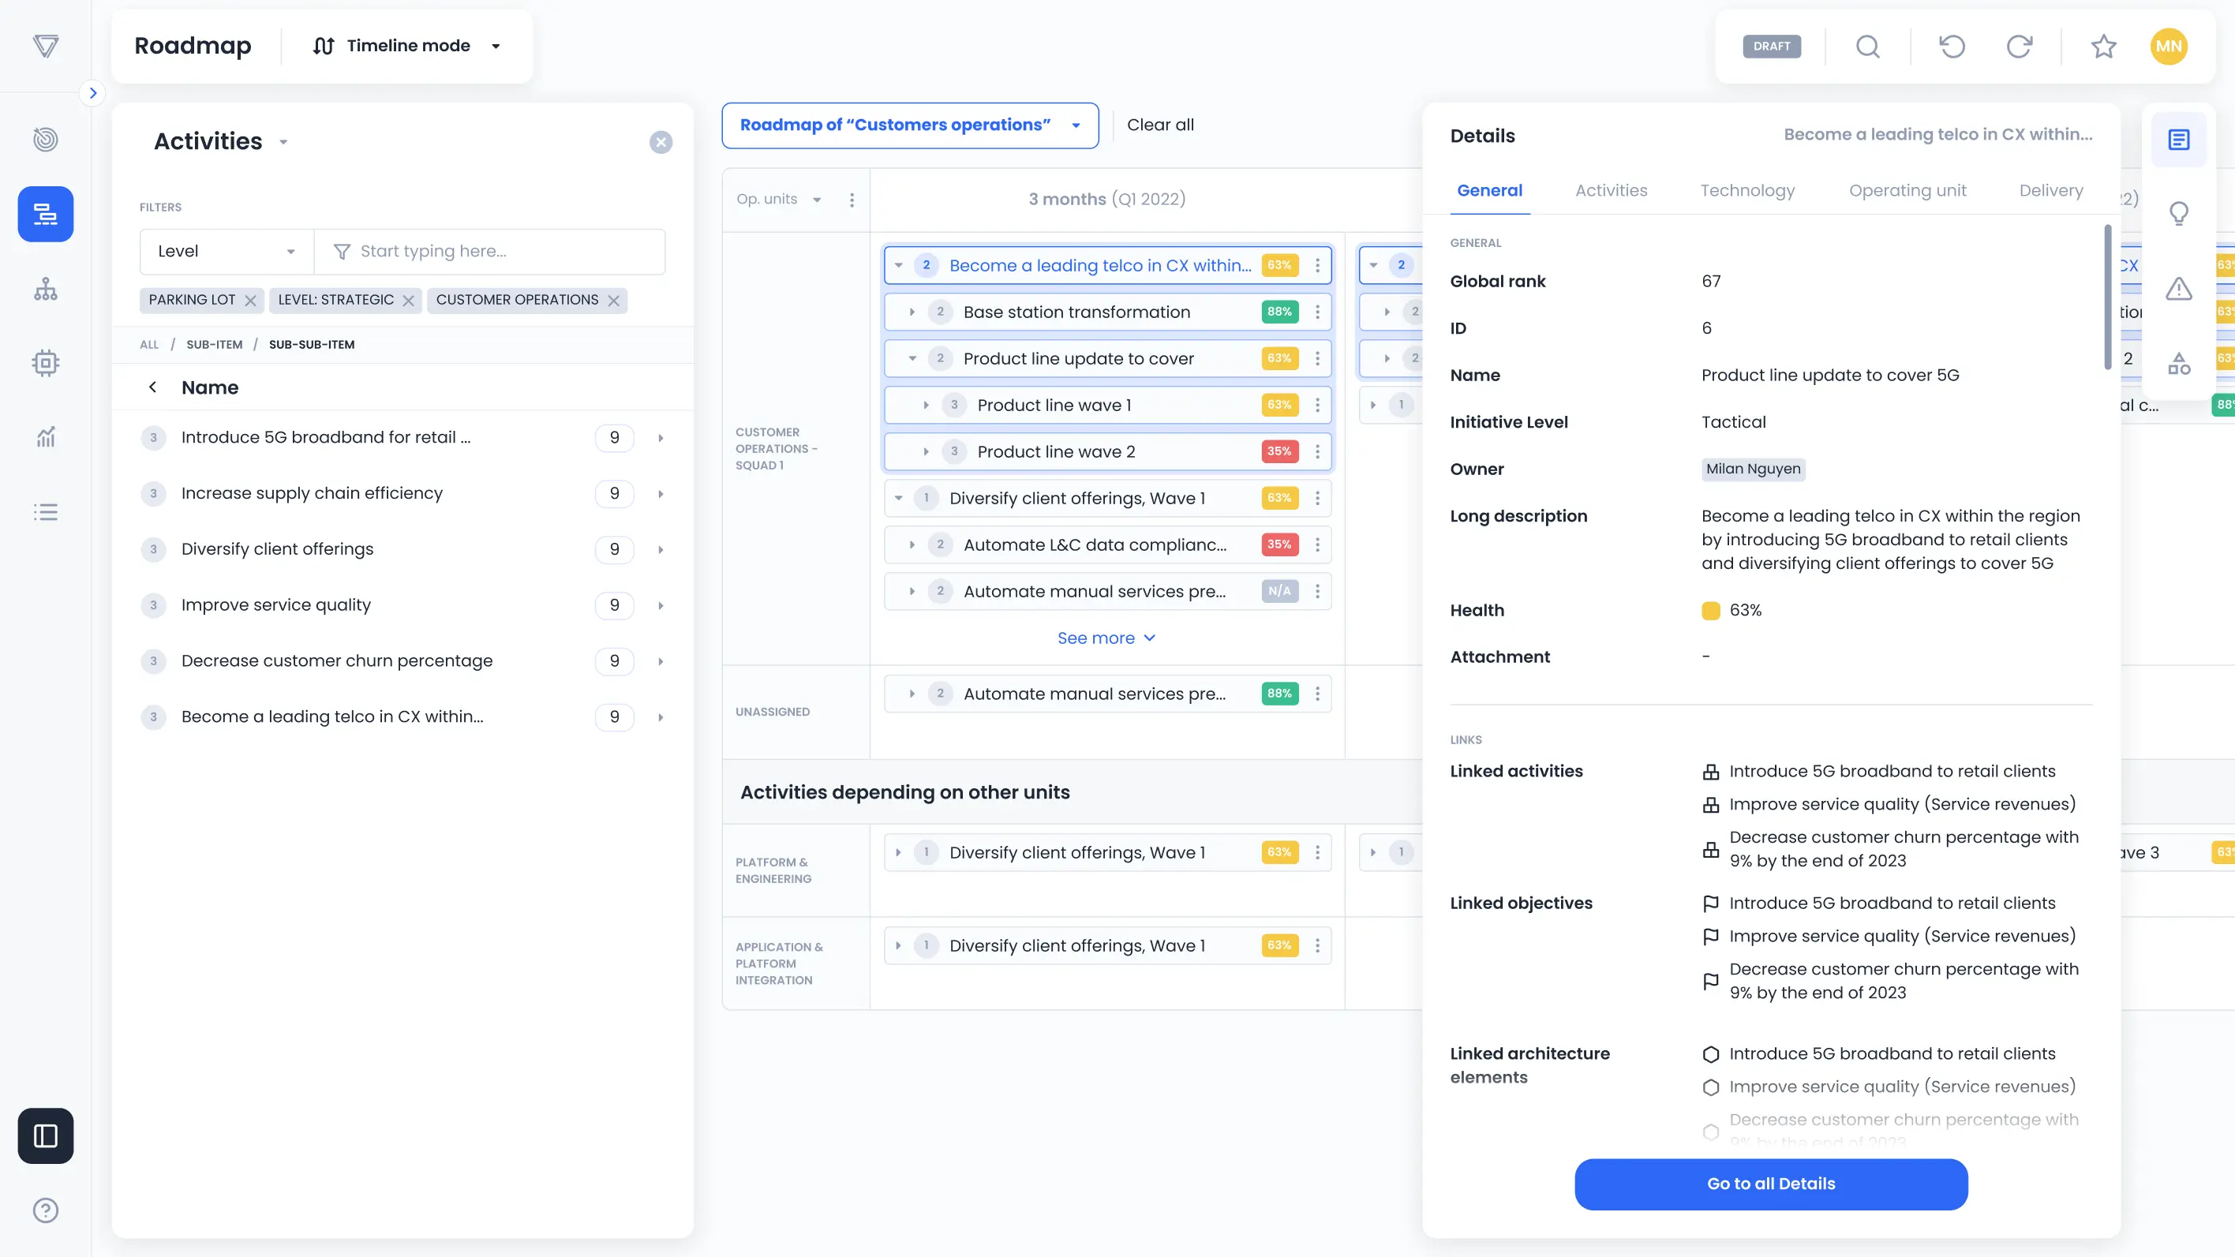Toggle the panel layout icon at bottom

[45, 1135]
